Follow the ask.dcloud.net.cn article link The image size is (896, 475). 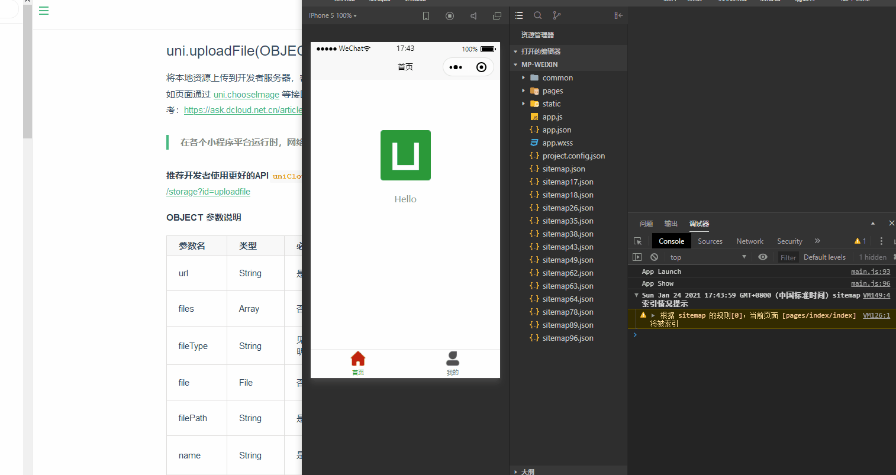click(243, 110)
